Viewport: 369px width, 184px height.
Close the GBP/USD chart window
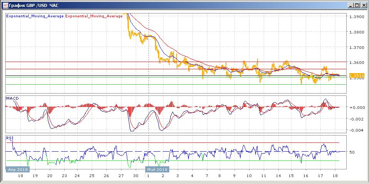(x=363, y=5)
